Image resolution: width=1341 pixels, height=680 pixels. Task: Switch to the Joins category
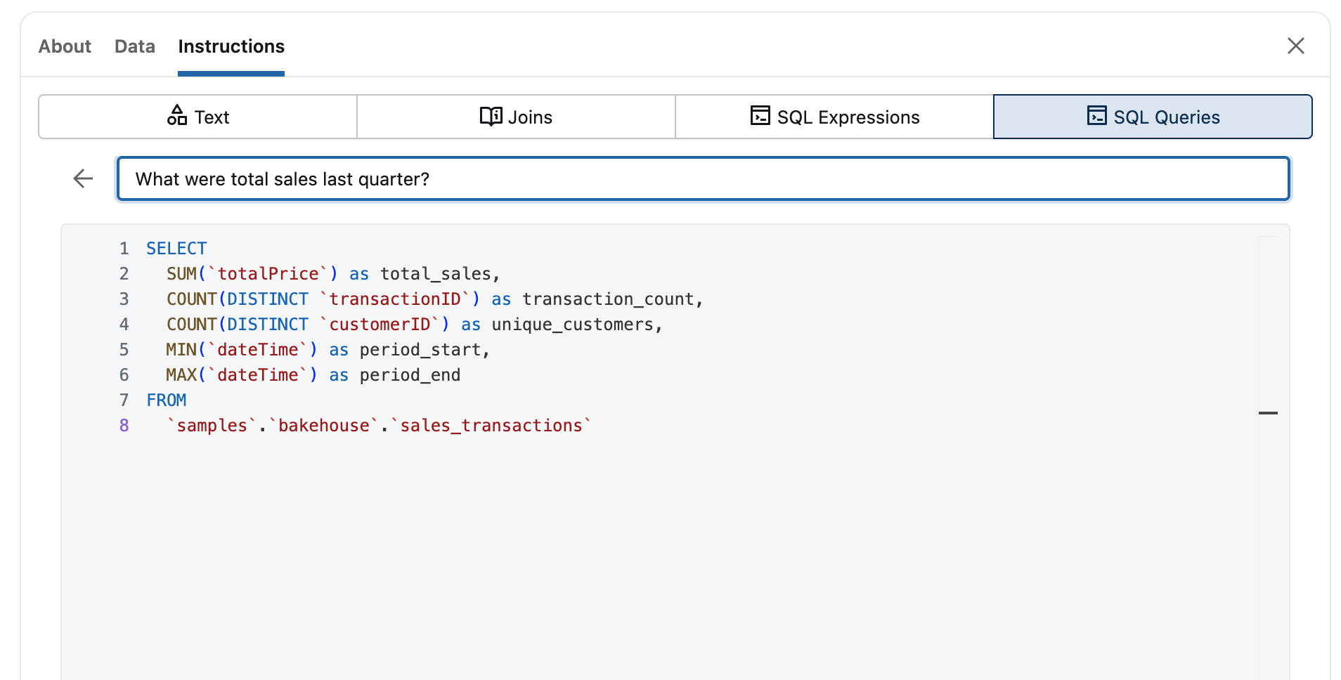(x=516, y=116)
